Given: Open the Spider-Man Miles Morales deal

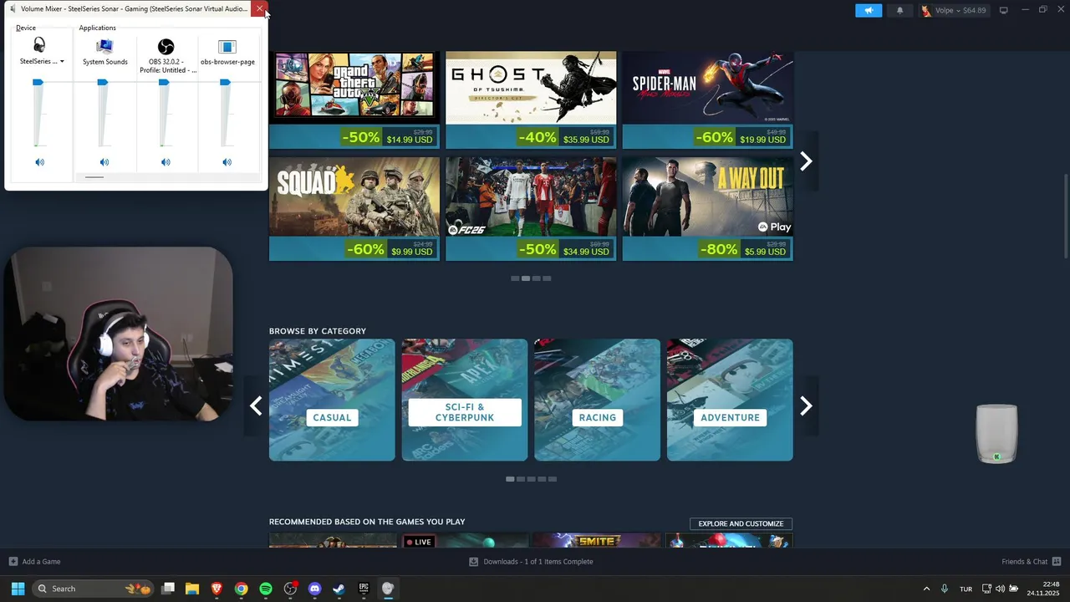Looking at the screenshot, I should [707, 100].
